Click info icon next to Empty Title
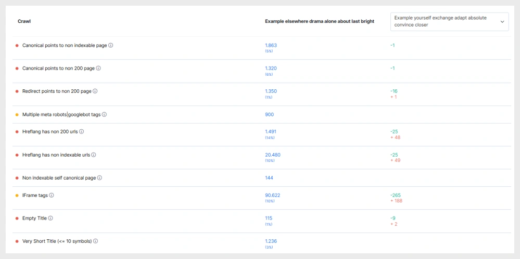520x259 pixels. click(x=50, y=218)
